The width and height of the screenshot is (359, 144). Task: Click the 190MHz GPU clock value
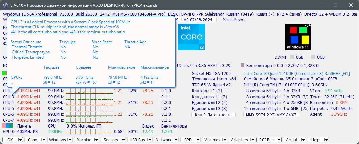[x=55, y=132]
